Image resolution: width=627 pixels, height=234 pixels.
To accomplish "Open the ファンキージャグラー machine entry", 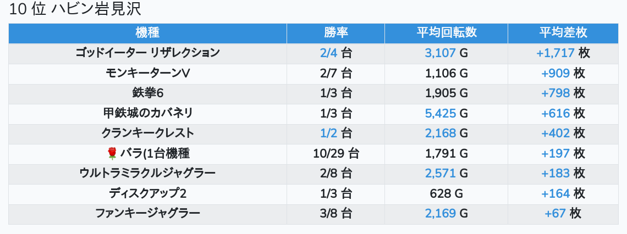I will (x=147, y=213).
